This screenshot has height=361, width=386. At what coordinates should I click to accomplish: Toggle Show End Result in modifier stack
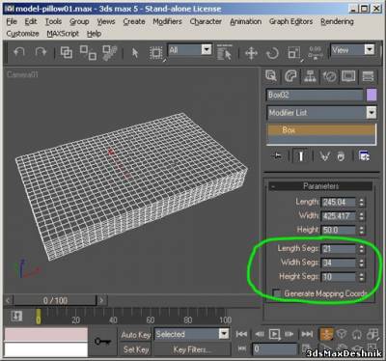[x=301, y=156]
